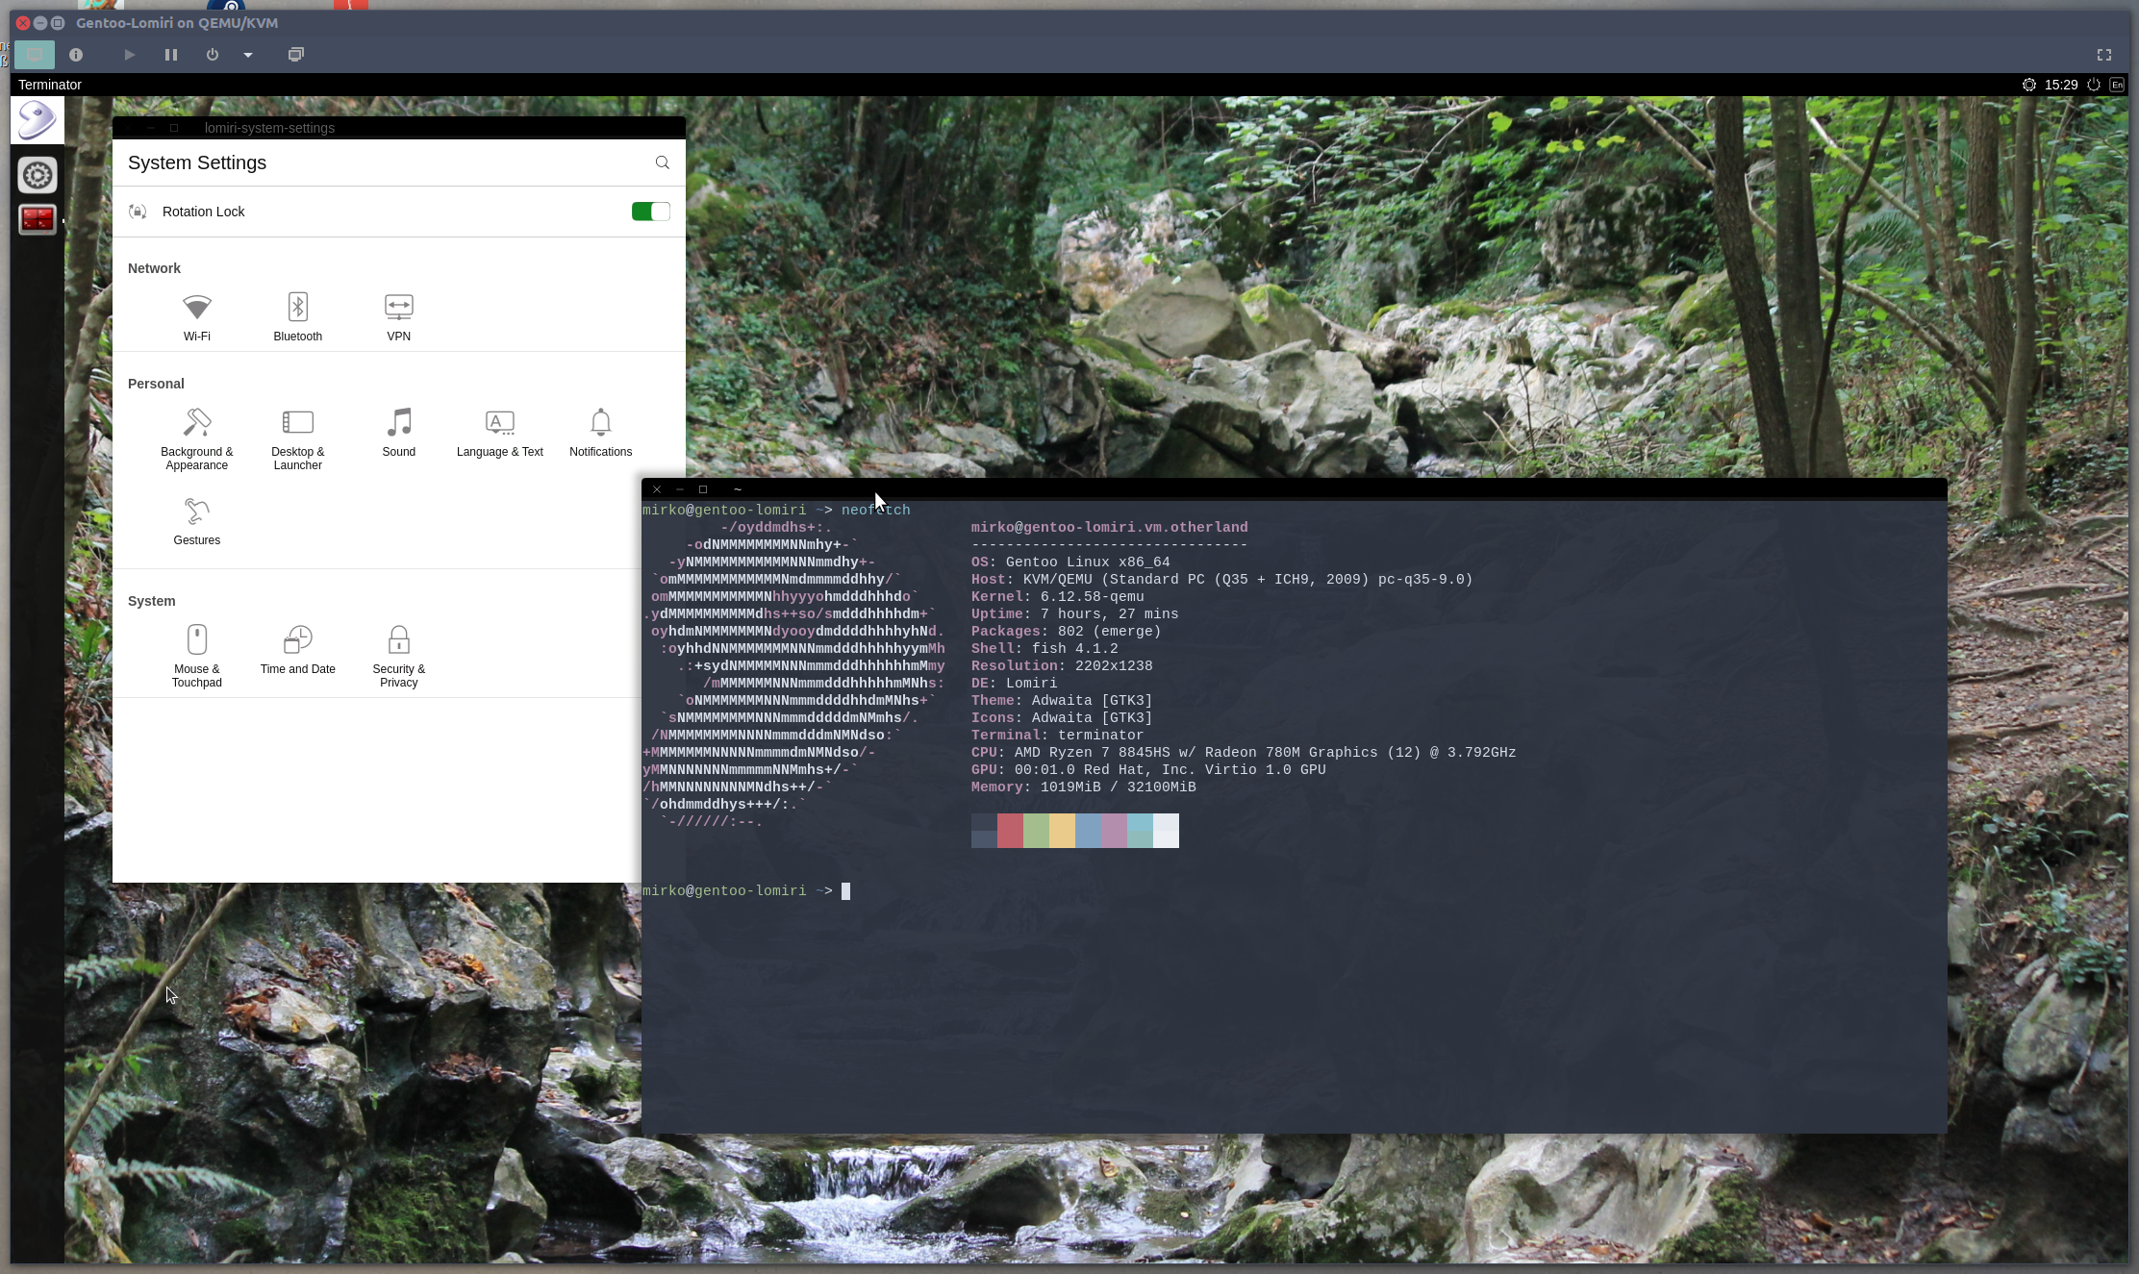Open Wi-Fi settings

pyautogui.click(x=197, y=316)
